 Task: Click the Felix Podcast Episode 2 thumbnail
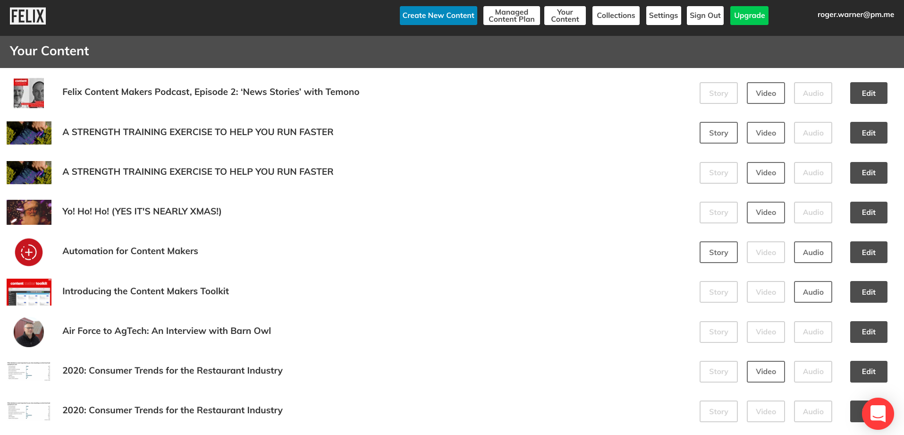(x=29, y=93)
